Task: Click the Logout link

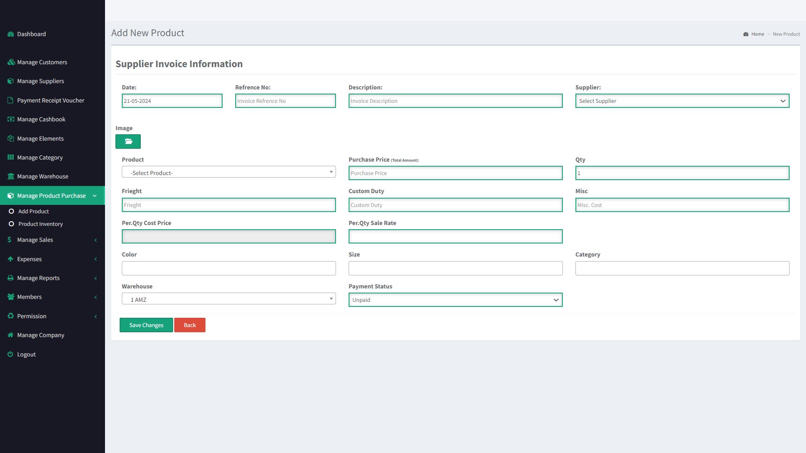Action: click(x=26, y=354)
